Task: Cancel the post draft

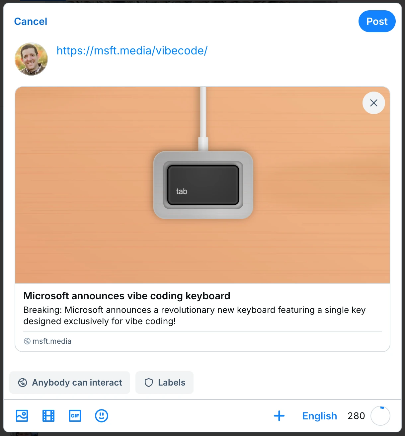Action: [x=31, y=22]
